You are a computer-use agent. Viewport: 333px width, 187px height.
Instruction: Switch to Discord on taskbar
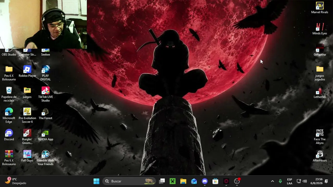[x=205, y=181]
